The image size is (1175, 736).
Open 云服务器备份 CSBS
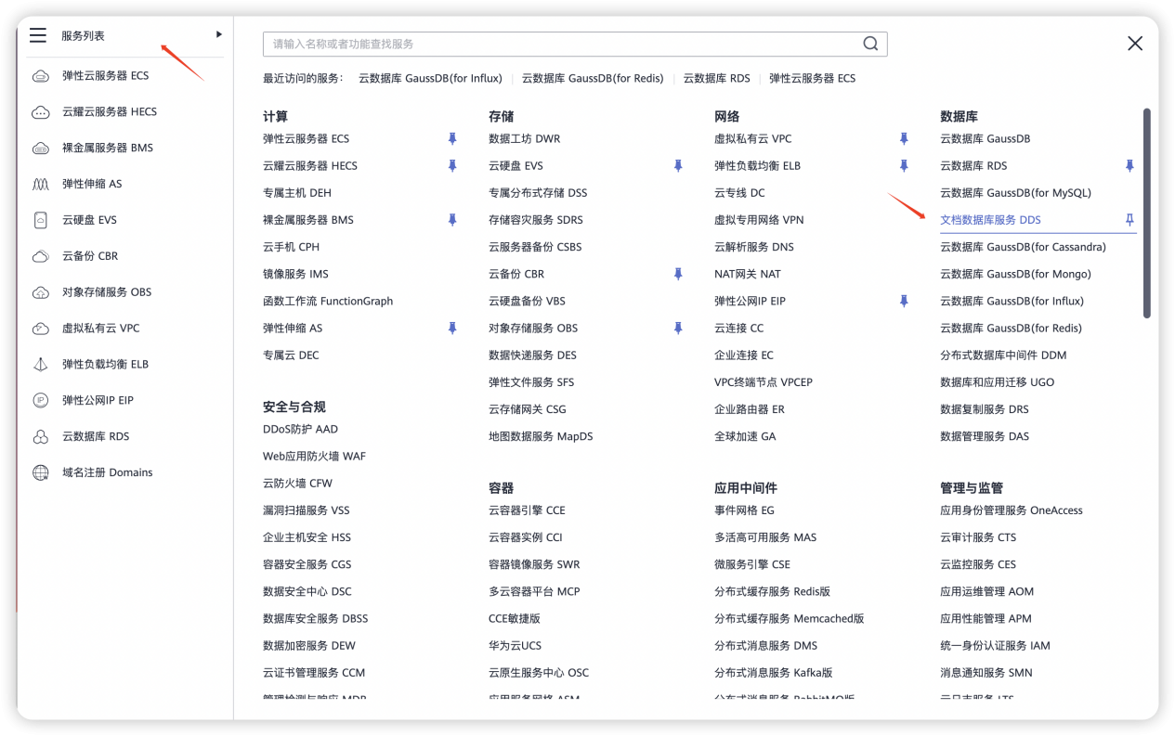(x=535, y=247)
